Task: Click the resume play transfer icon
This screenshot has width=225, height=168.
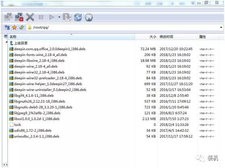Action: 52,17
